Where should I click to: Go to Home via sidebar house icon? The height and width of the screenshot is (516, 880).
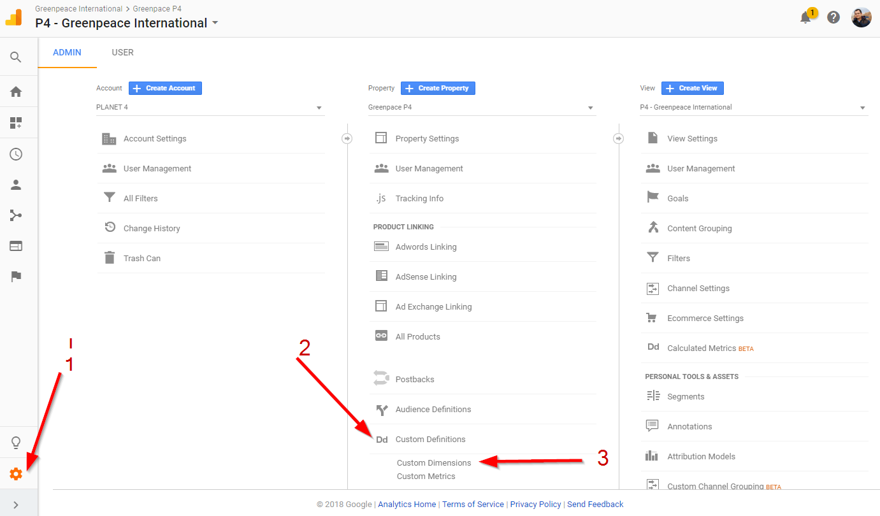16,92
